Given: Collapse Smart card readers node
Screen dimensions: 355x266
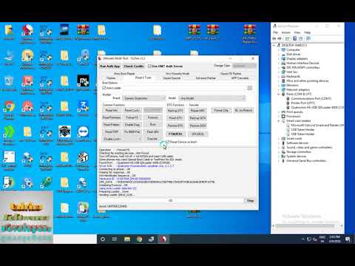Looking at the screenshot, I should pyautogui.click(x=279, y=120).
